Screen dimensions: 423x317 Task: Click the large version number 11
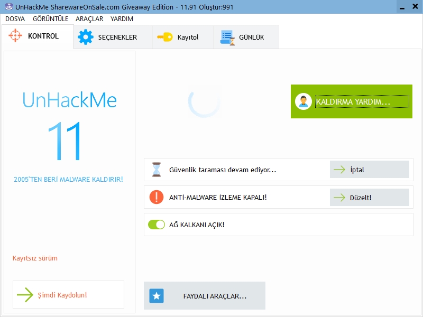coord(65,141)
